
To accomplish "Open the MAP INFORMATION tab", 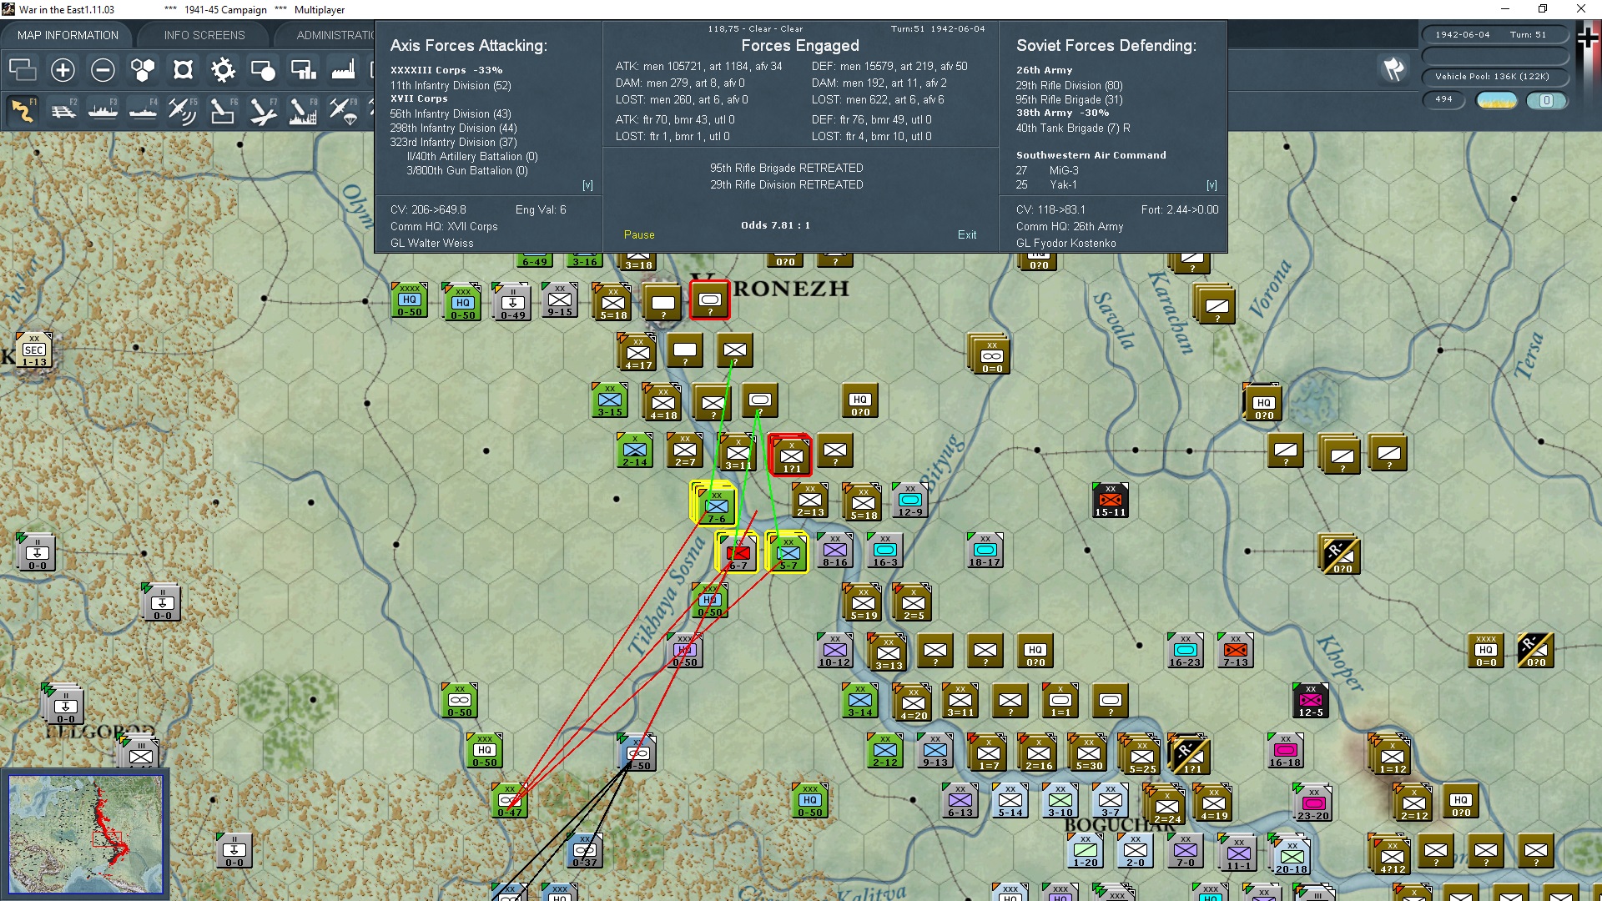I will coord(68,35).
